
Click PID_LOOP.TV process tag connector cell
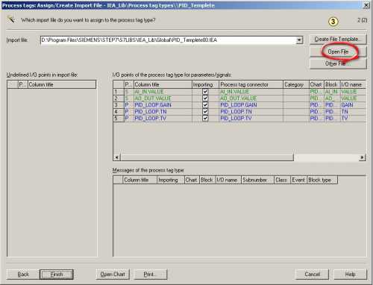[251, 119]
